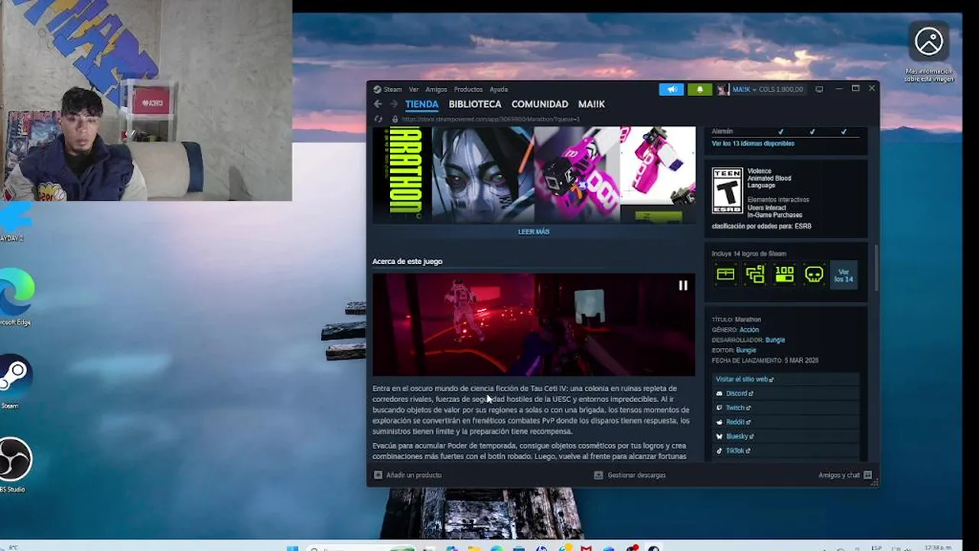The width and height of the screenshot is (979, 551).
Task: Click the Bungie developer link
Action: 775,340
